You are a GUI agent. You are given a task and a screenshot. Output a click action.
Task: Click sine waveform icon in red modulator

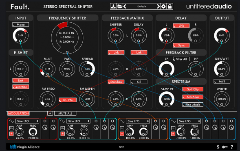(11, 121)
